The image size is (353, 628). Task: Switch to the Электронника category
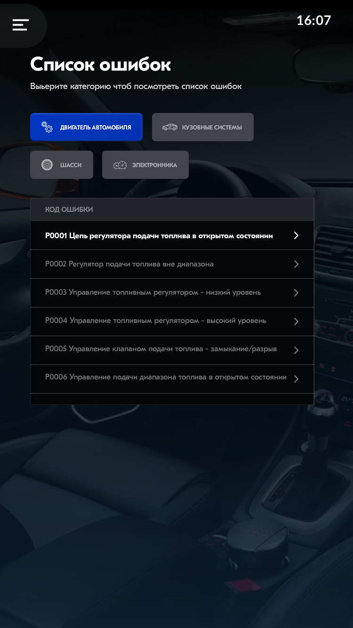click(x=145, y=165)
